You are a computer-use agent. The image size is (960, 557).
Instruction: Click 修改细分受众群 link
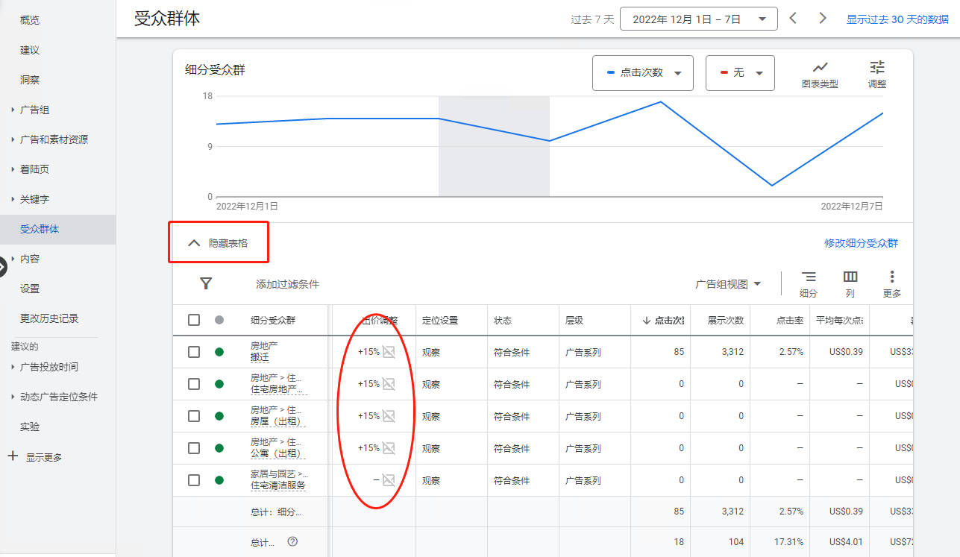[x=861, y=243]
